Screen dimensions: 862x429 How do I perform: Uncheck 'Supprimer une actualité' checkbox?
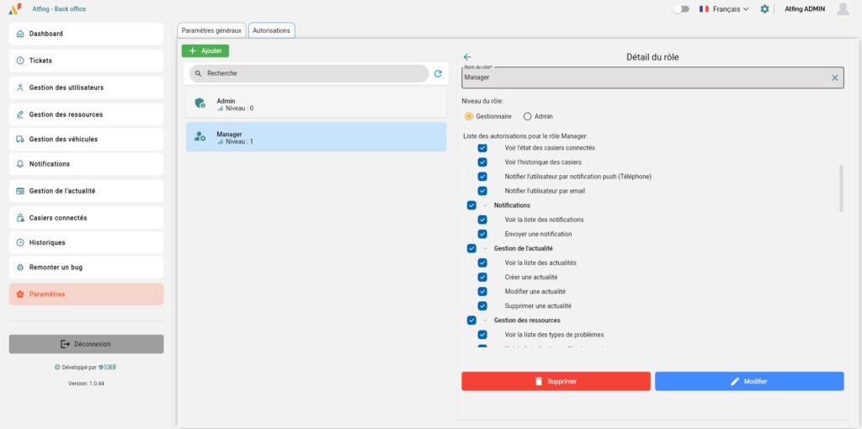482,306
